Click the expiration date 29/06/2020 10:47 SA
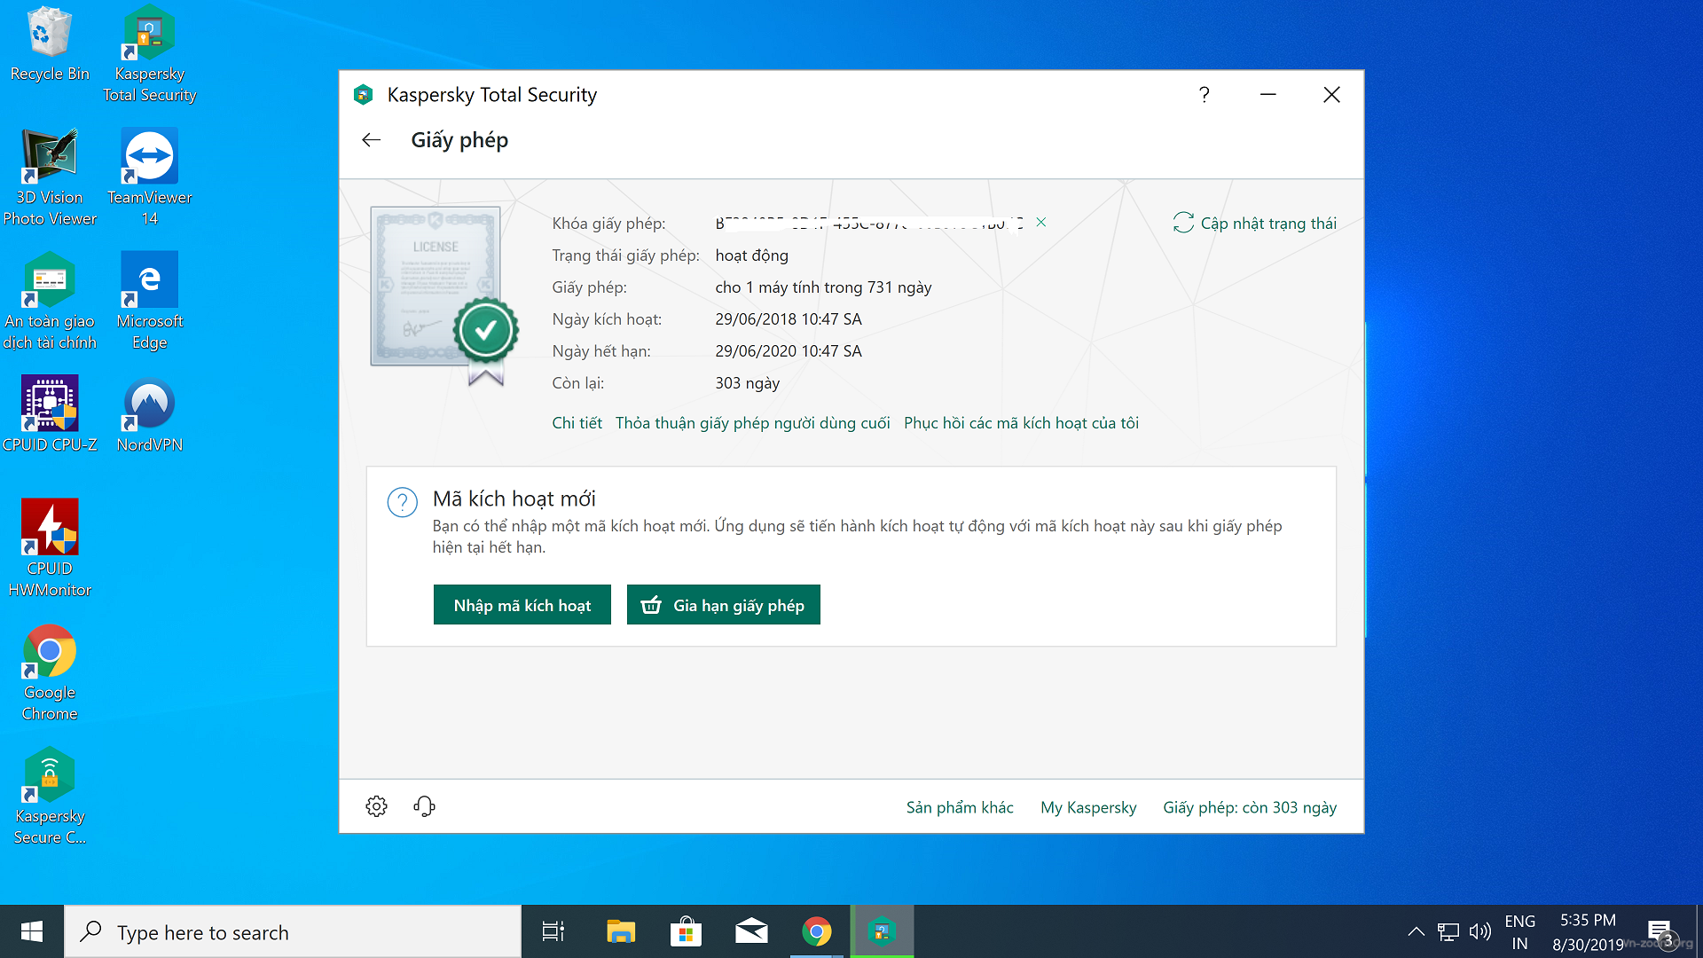Image resolution: width=1703 pixels, height=958 pixels. (789, 351)
